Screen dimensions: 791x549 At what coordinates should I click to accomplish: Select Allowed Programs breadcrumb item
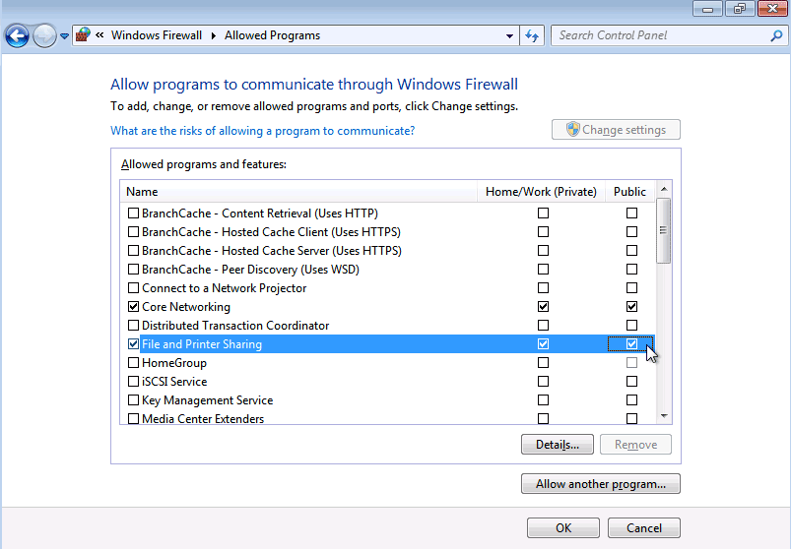tap(272, 35)
